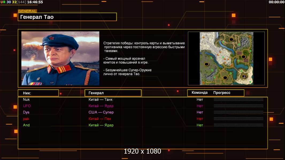Screen dimensions: 285x160
Task: Click And's loading progress bar
Action: [238, 125]
